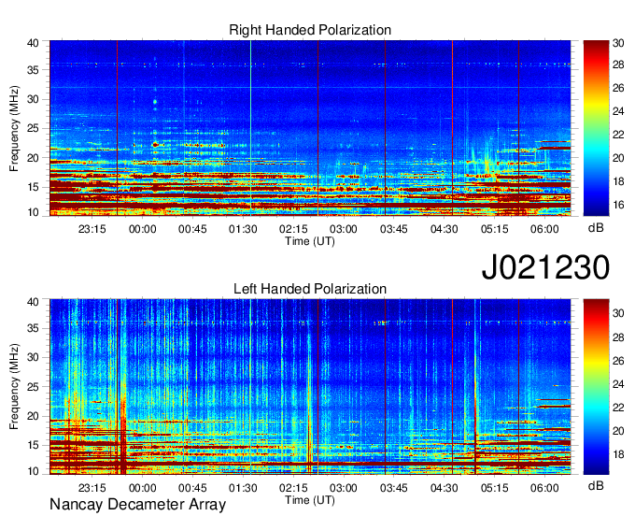Click 40 frequency tick of left-handed plot
The width and height of the screenshot is (635, 516).
(33, 302)
